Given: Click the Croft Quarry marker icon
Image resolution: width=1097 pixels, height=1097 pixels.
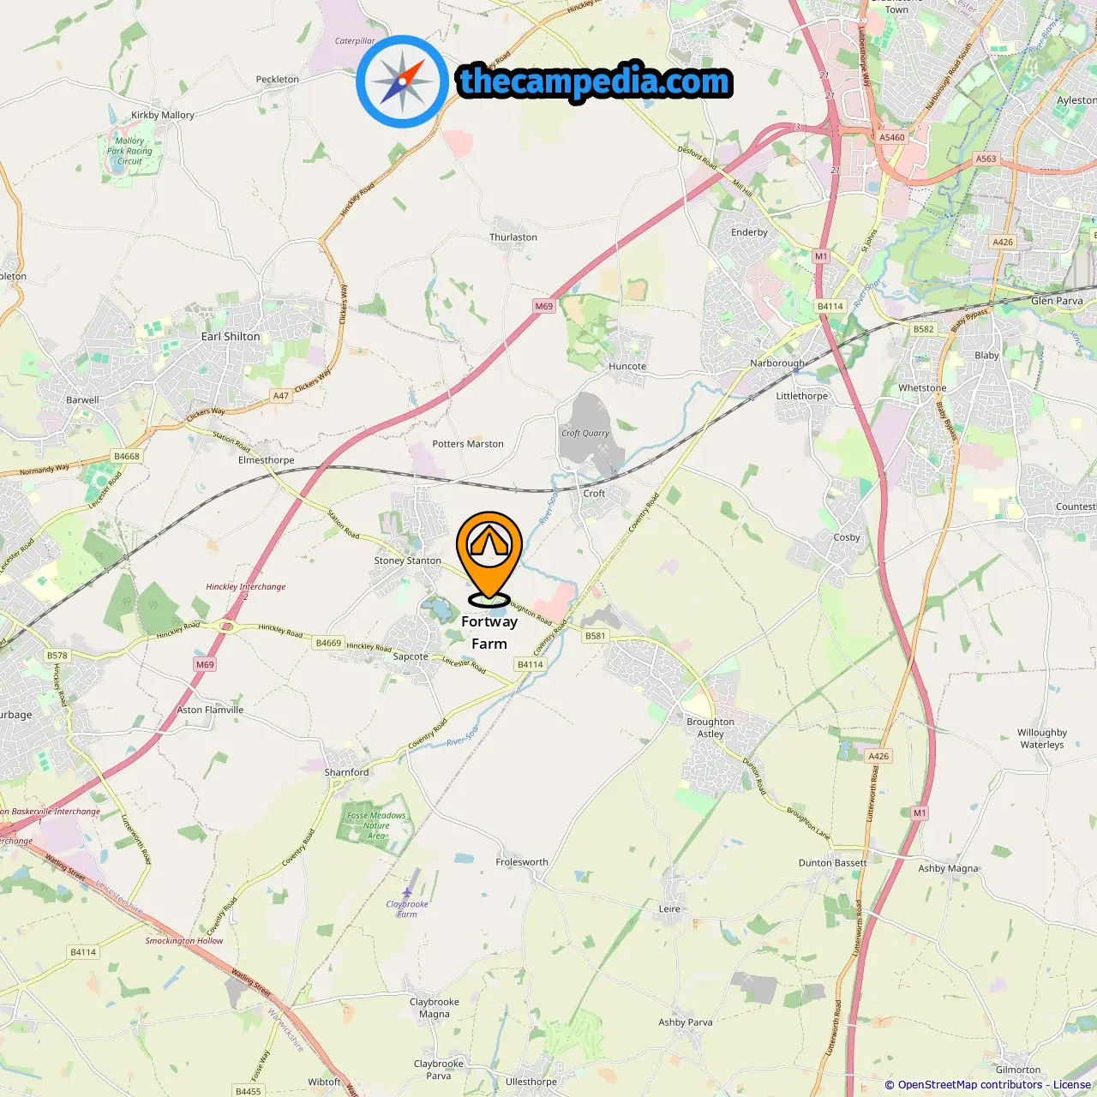Looking at the screenshot, I should coord(603,448).
